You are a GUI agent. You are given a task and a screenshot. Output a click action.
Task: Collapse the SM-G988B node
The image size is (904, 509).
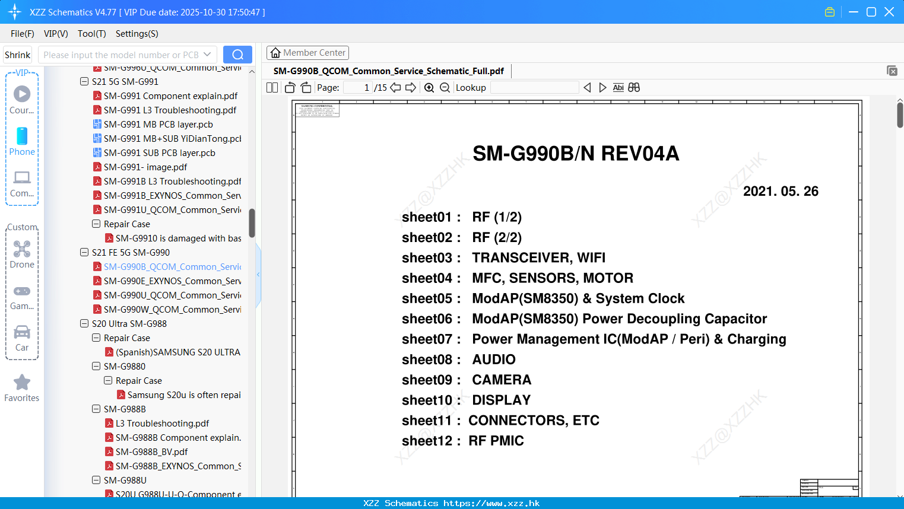pyautogui.click(x=96, y=409)
